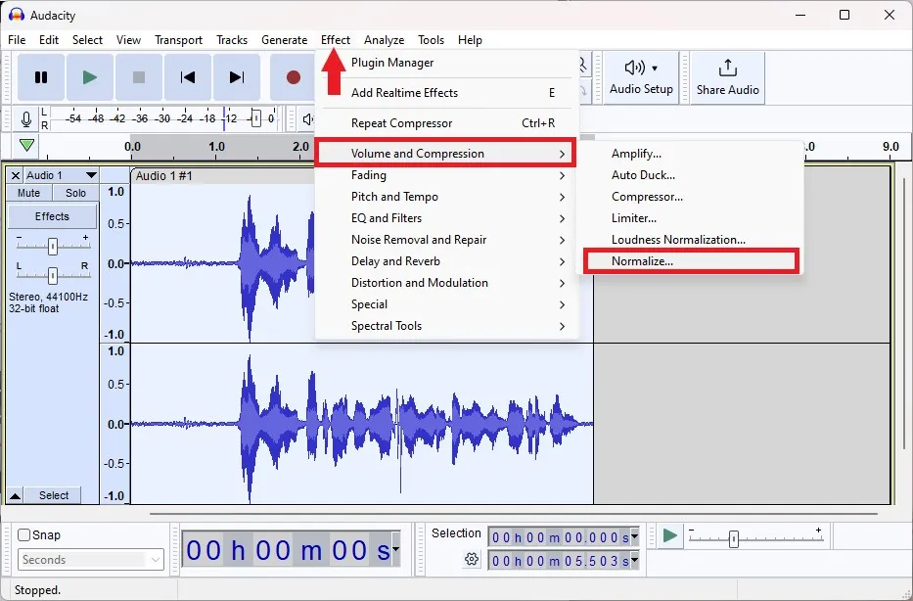
Task: Click the Skip to Start icon
Action: tap(187, 77)
